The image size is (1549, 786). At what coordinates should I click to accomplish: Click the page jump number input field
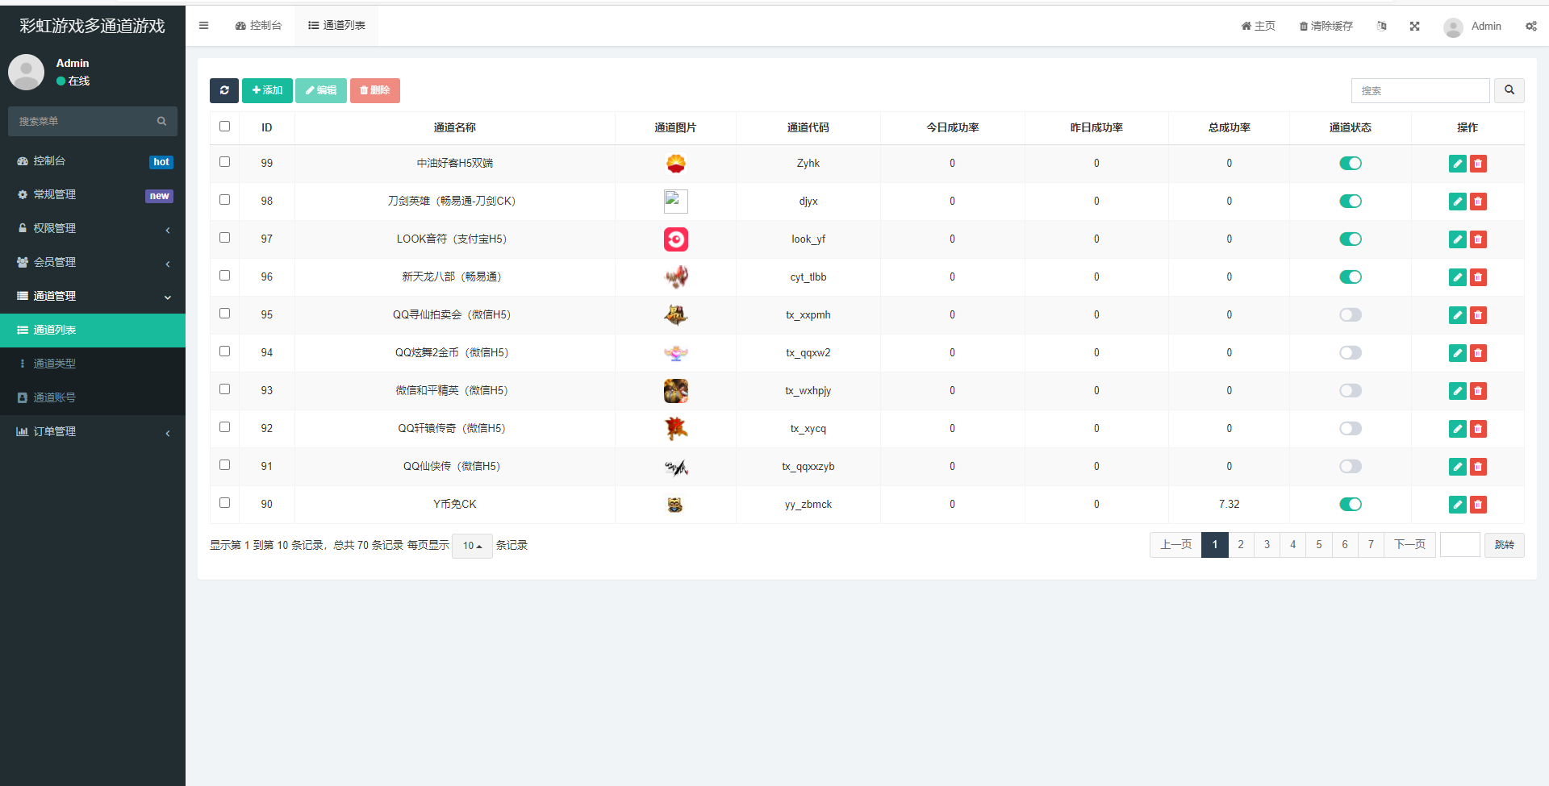pyautogui.click(x=1459, y=545)
